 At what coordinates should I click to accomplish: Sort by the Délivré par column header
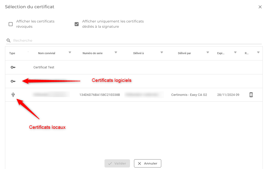(184, 53)
